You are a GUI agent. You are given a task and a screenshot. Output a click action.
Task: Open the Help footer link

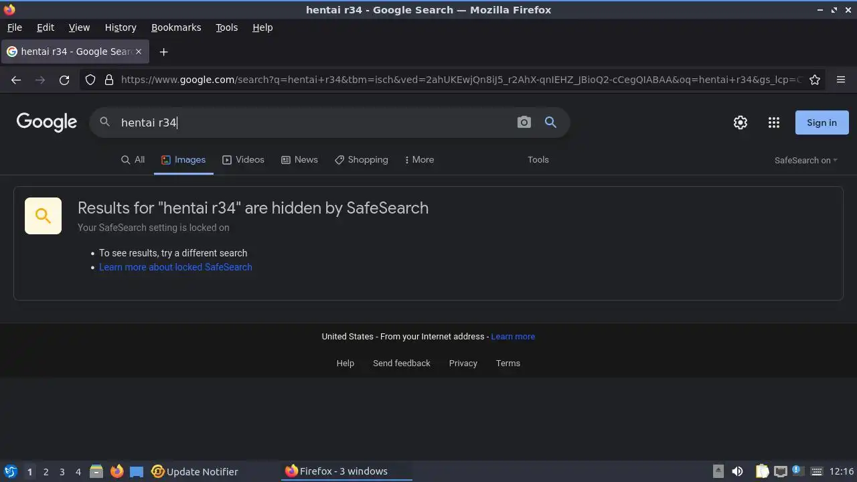coord(345,364)
